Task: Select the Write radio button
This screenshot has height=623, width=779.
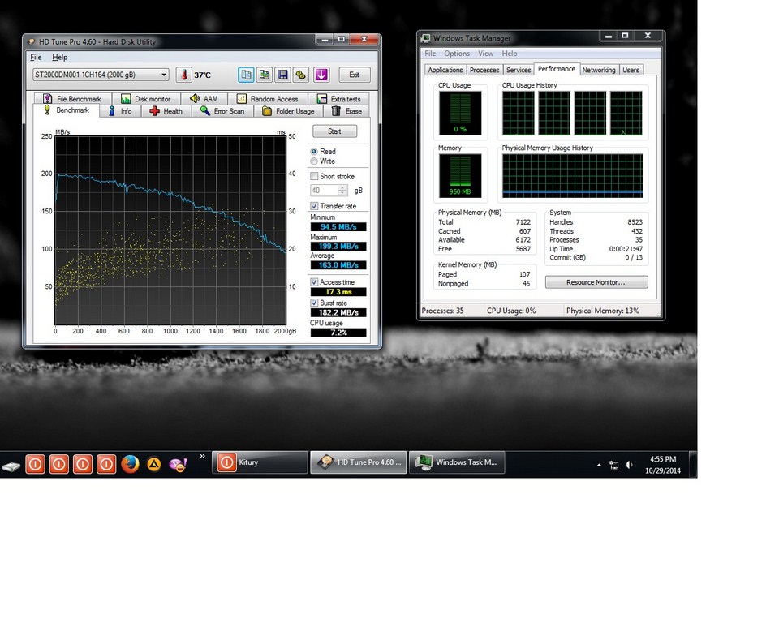Action: (315, 161)
